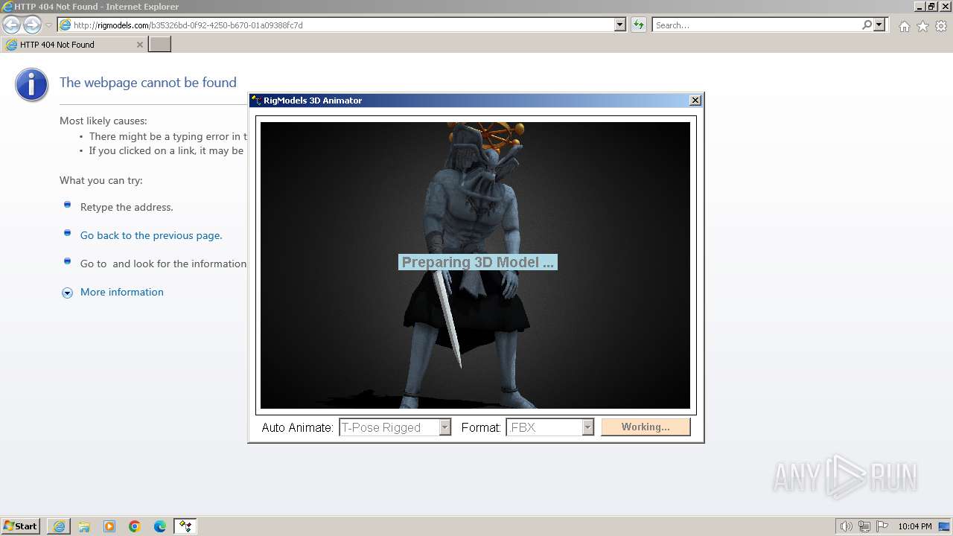Click the Working... button
Viewport: 953px width, 536px height.
coord(646,427)
